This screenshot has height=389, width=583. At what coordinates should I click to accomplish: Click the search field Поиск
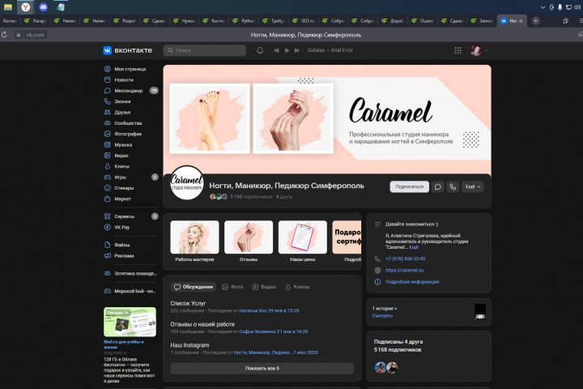(205, 50)
